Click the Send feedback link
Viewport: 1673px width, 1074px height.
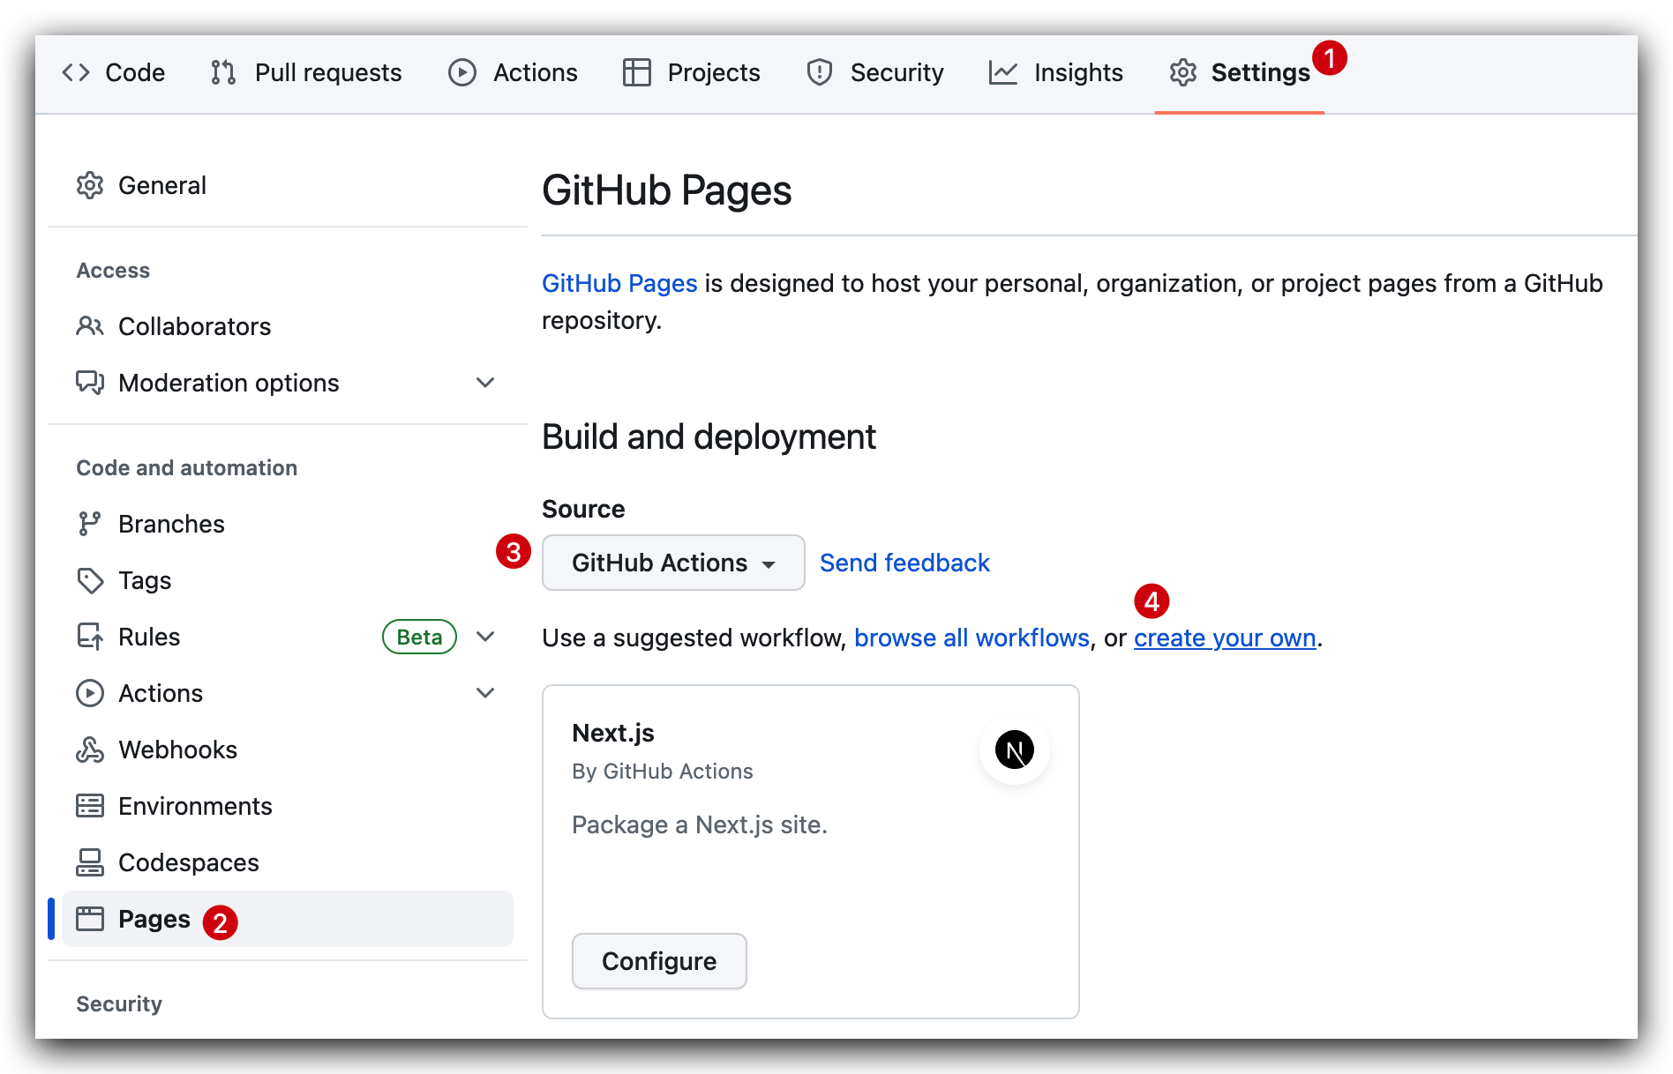[x=904, y=563]
